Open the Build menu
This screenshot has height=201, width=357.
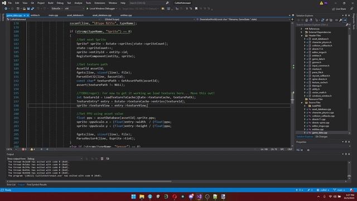[x=51, y=3]
